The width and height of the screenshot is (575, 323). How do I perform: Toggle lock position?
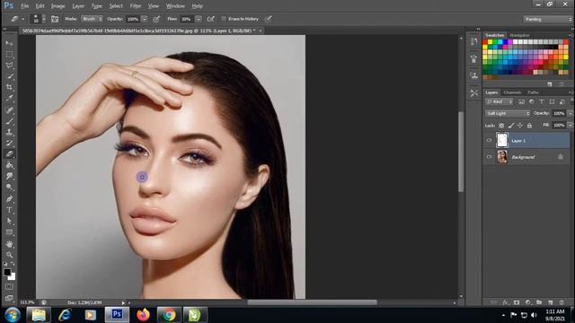[520, 126]
